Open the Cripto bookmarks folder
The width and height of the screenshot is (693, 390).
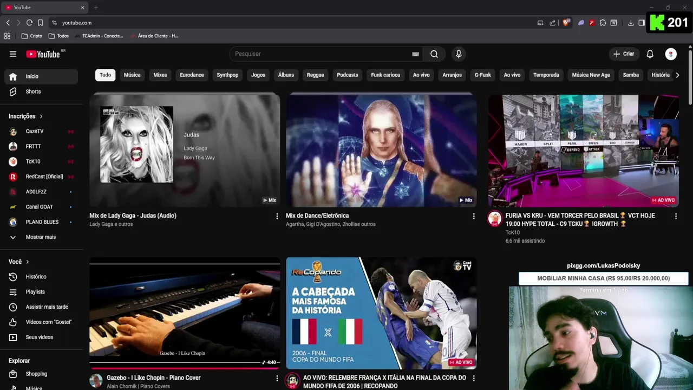click(x=31, y=36)
